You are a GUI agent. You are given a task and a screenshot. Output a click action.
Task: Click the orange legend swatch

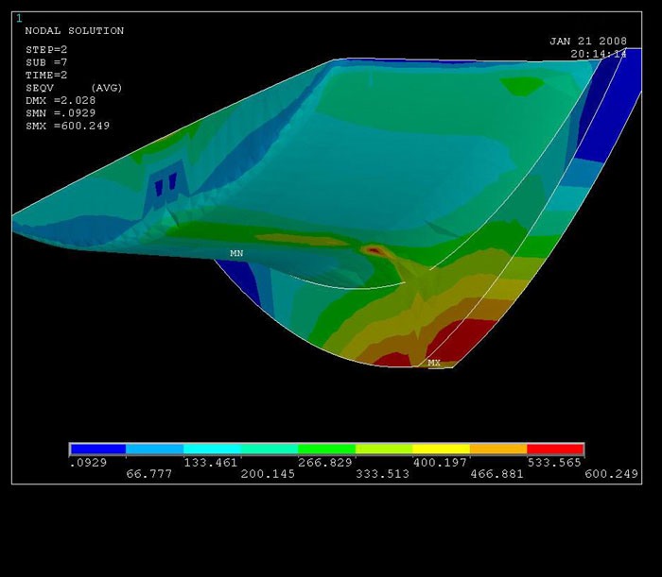pyautogui.click(x=498, y=450)
